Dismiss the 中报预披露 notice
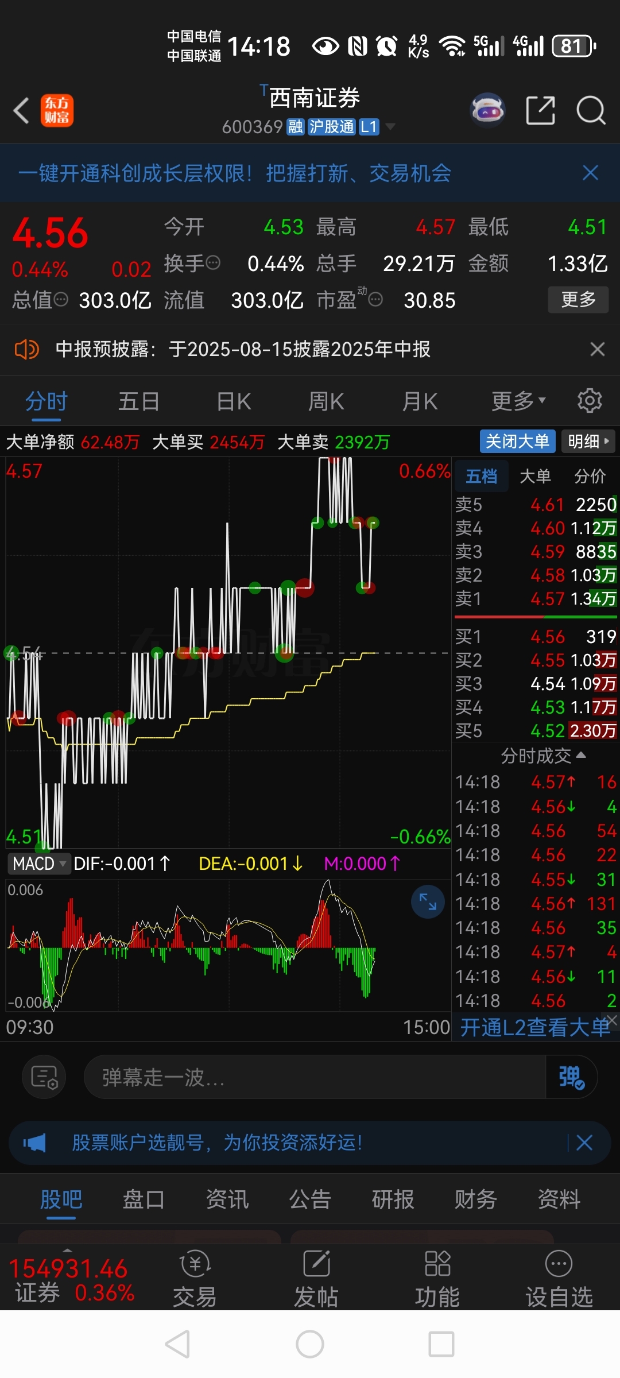The width and height of the screenshot is (620, 1378). click(x=598, y=349)
